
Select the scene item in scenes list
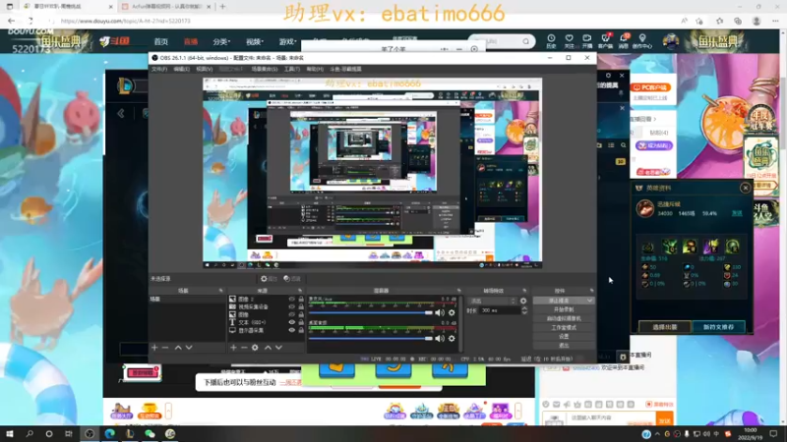187,299
